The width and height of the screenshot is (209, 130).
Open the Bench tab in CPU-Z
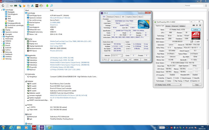point(135,17)
